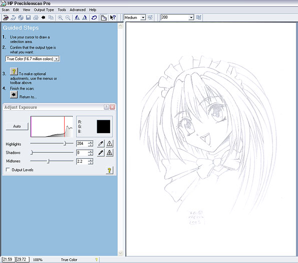Click the What's This help cursor icon
The height and width of the screenshot is (263, 298).
(x=113, y=18)
